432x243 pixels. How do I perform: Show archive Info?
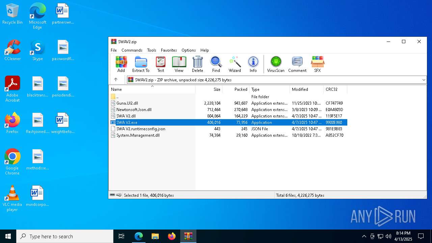click(x=253, y=64)
